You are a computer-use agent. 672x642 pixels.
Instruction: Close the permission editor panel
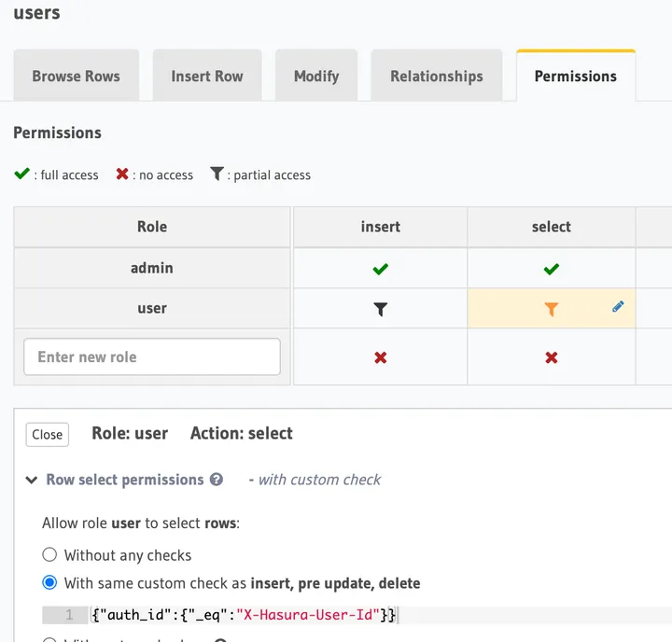click(48, 435)
